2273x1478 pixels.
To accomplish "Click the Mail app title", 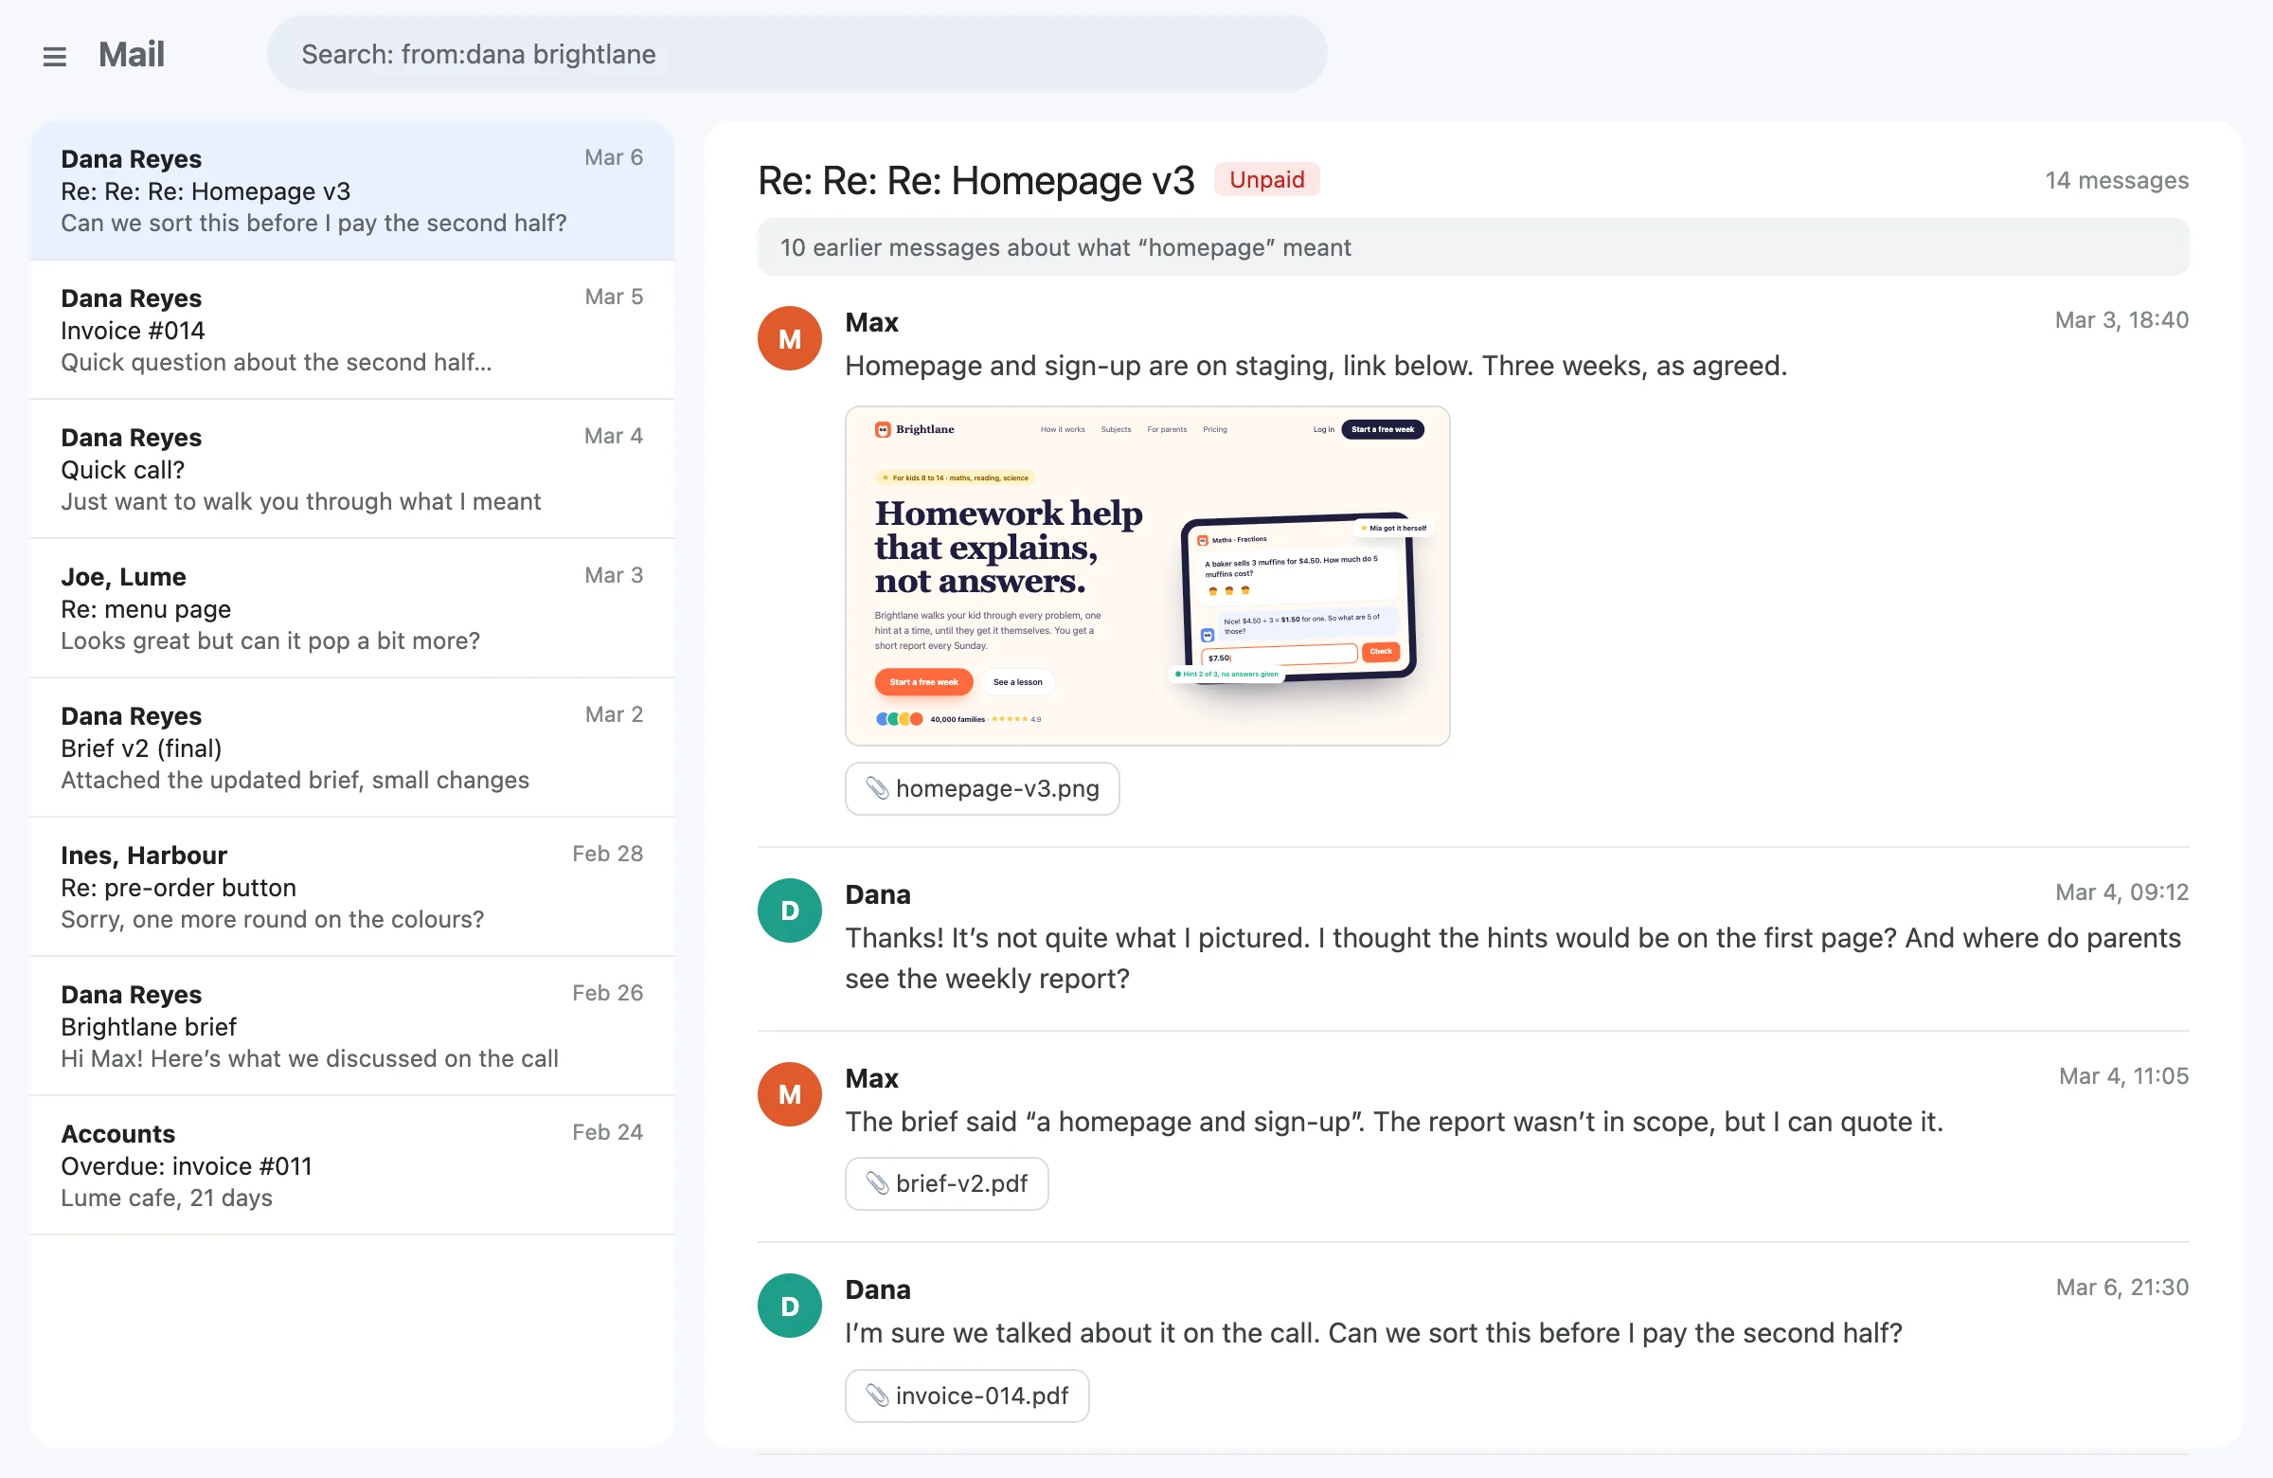I will coord(132,54).
